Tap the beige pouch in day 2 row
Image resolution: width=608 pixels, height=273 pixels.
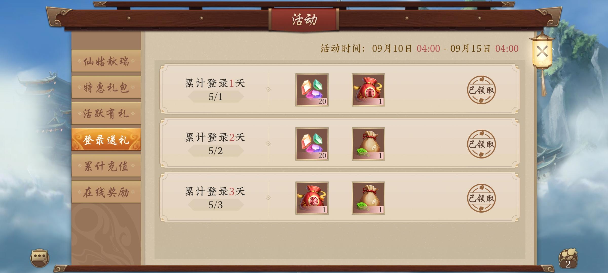click(368, 144)
